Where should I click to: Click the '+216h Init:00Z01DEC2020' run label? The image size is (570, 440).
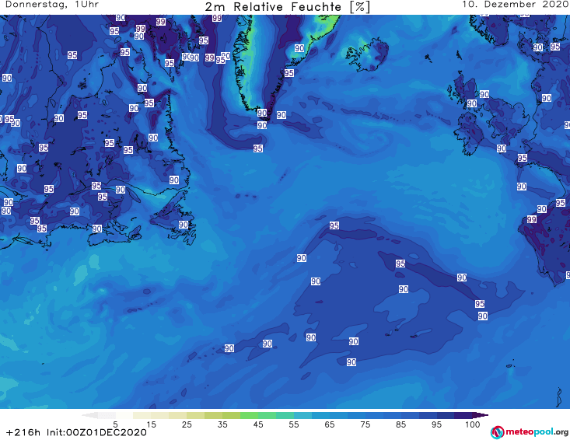click(76, 433)
